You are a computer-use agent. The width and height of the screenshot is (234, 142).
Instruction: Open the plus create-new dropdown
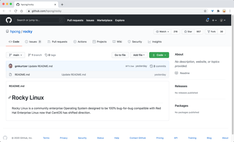coord(214,20)
